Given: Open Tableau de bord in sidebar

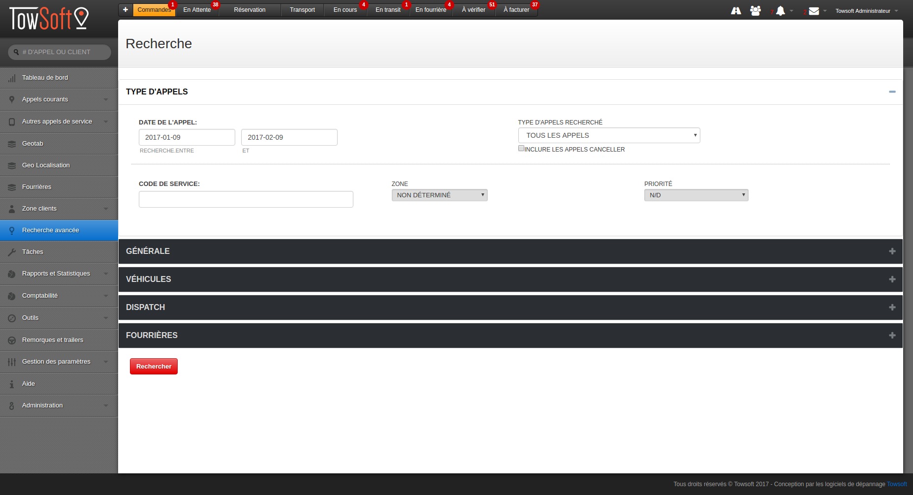Looking at the screenshot, I should coord(45,78).
